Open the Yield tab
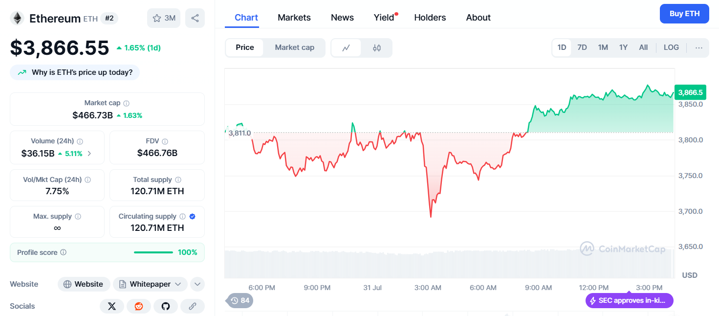Screen dimensions: 719x316 384,18
